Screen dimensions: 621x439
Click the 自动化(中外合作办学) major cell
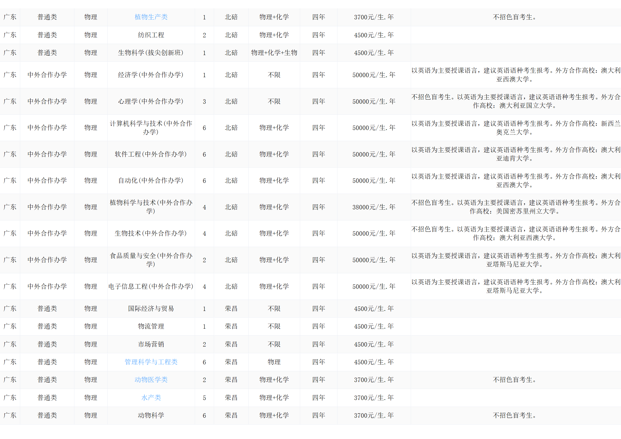click(x=151, y=181)
